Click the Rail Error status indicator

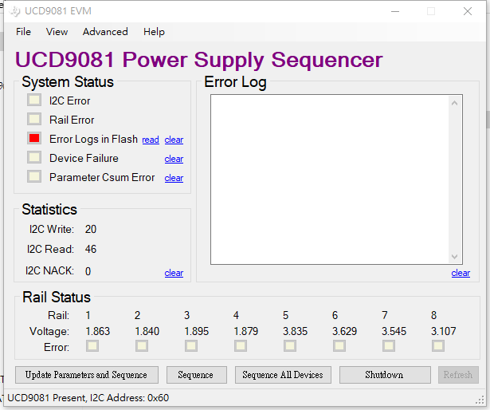point(34,119)
